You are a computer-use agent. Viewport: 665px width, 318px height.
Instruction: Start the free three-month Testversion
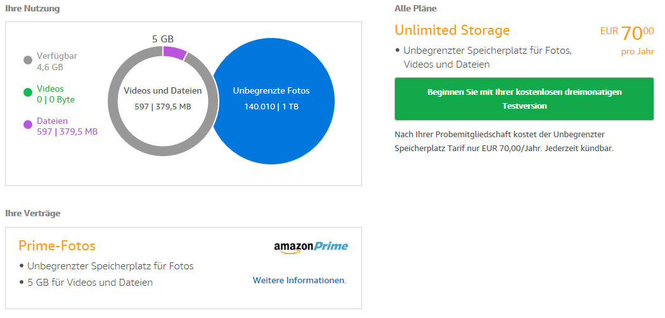click(524, 99)
